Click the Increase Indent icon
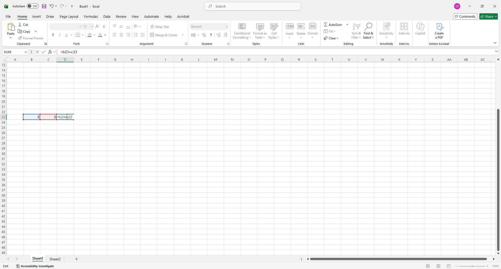 (x=142, y=35)
